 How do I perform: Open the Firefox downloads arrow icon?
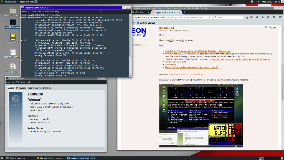tap(257, 17)
